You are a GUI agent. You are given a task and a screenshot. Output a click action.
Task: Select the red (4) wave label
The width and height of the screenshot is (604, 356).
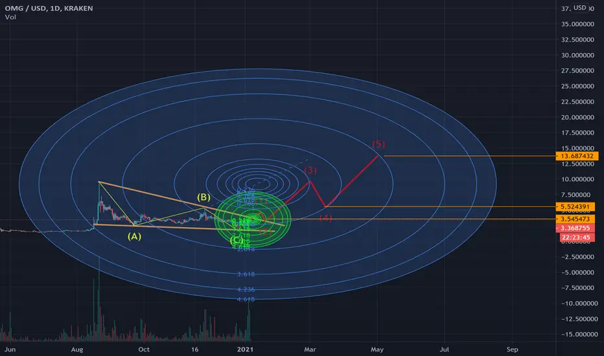point(326,218)
